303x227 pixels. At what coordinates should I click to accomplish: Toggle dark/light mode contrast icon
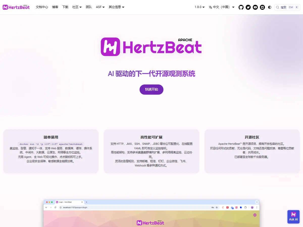pyautogui.click(x=270, y=7)
